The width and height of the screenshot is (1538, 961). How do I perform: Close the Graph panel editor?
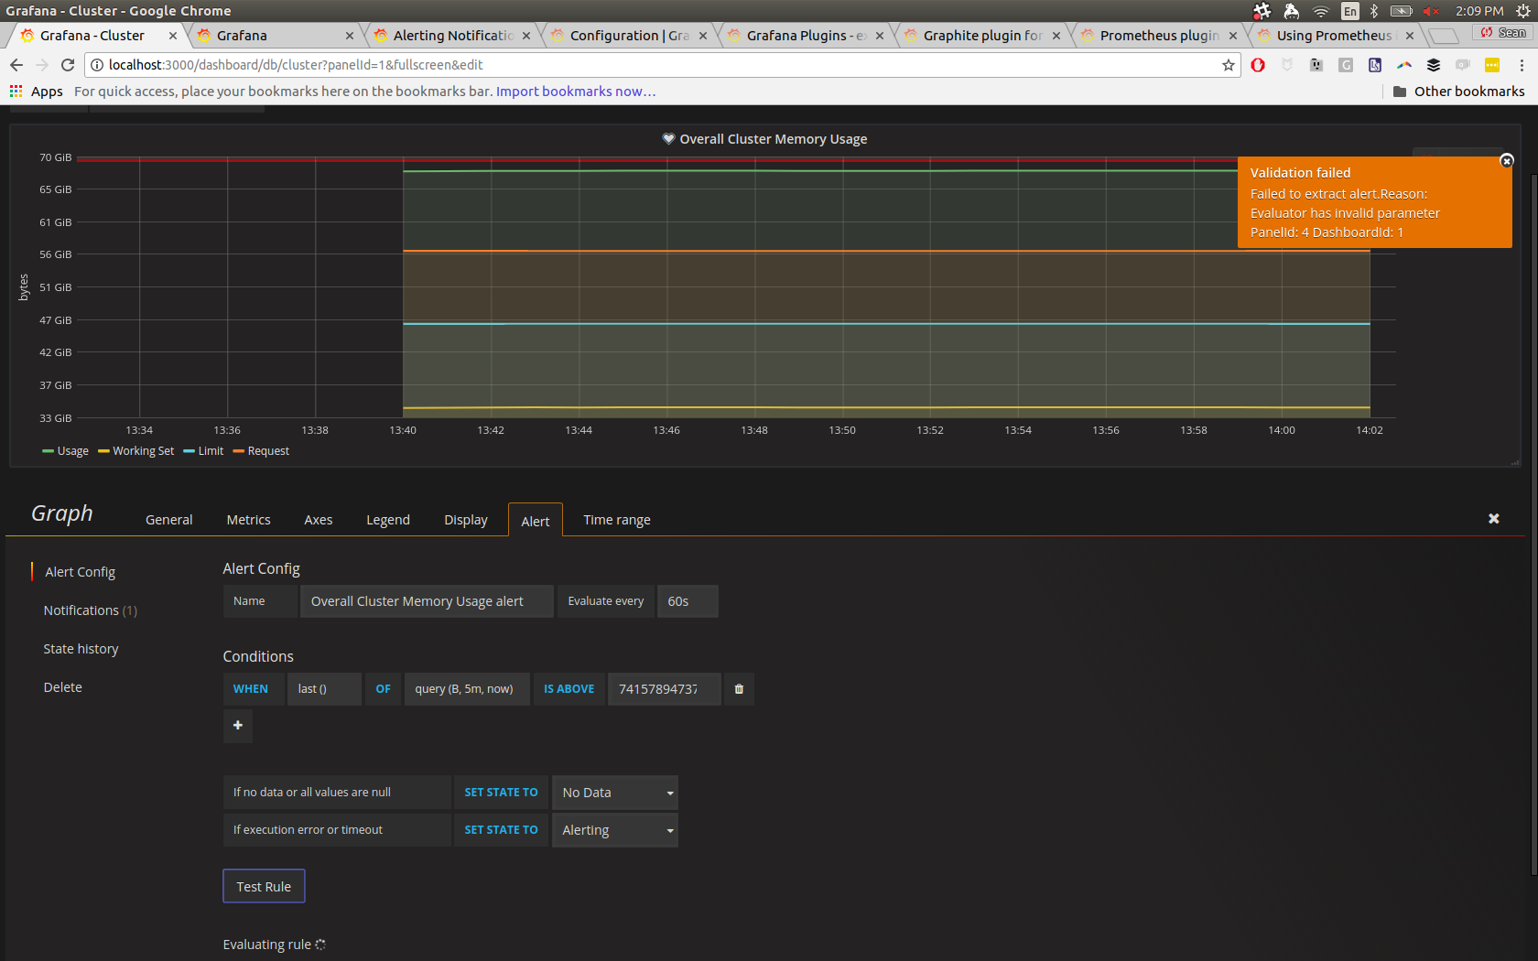pyautogui.click(x=1493, y=519)
